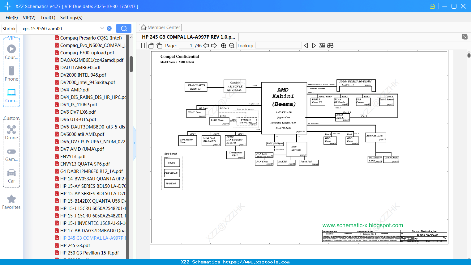The image size is (471, 265).
Task: Click the file list scroll-up arrow
Action: click(131, 37)
